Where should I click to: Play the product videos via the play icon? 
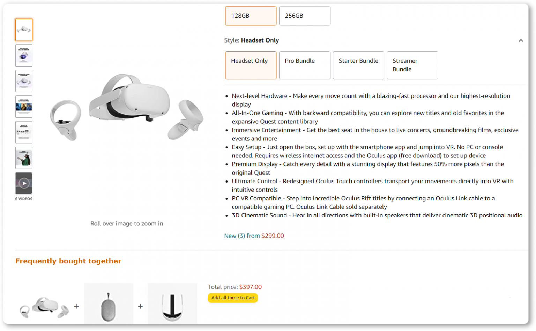pos(24,183)
